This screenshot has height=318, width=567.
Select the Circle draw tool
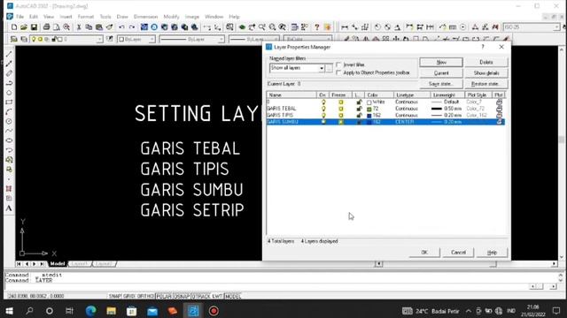click(9, 122)
